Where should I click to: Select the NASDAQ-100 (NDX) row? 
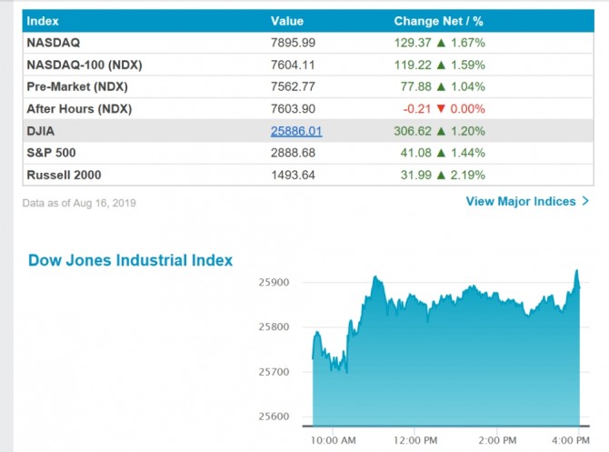(x=84, y=65)
